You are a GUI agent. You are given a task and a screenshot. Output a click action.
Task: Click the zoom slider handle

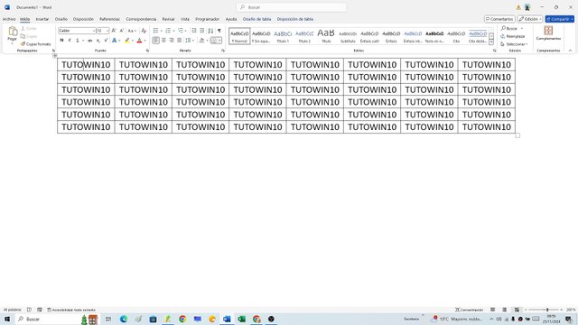tap(547, 310)
